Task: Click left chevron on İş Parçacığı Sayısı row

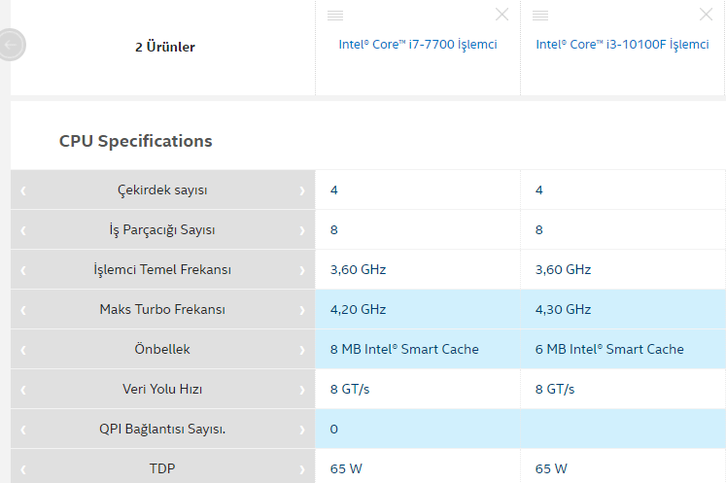Action: tap(23, 230)
